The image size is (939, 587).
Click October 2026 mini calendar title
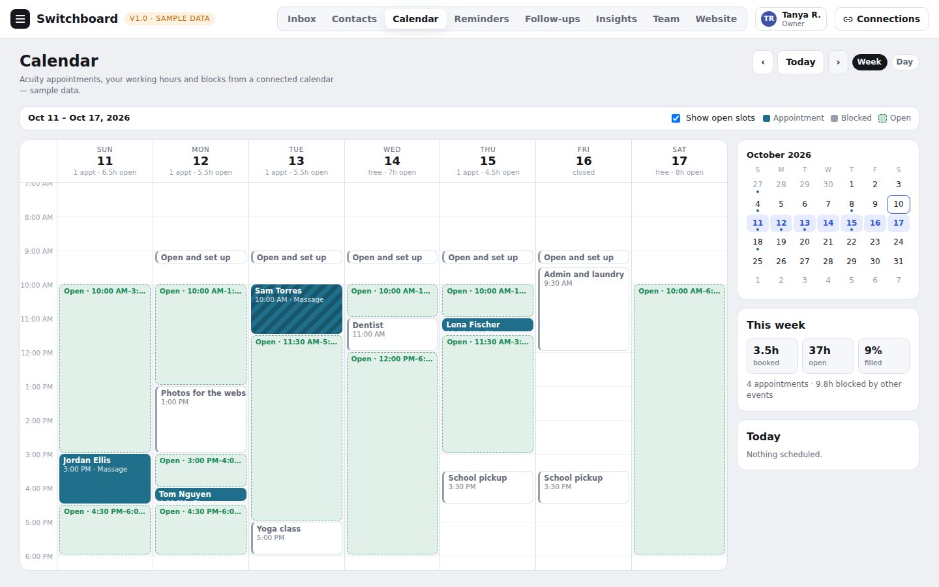(x=779, y=155)
